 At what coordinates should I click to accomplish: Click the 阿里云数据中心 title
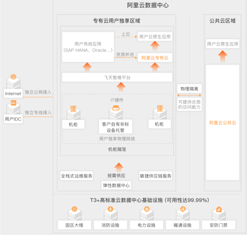[148, 5]
